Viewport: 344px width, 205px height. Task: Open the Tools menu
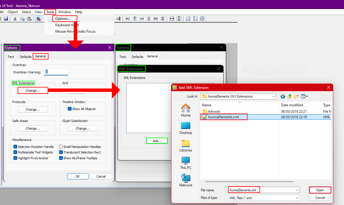[x=50, y=12]
